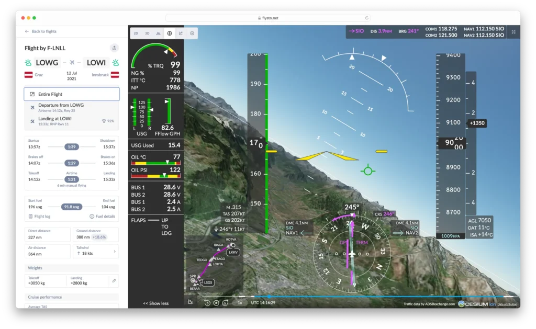Switch to 2D map view
This screenshot has height=329, width=536.
pyautogui.click(x=136, y=33)
